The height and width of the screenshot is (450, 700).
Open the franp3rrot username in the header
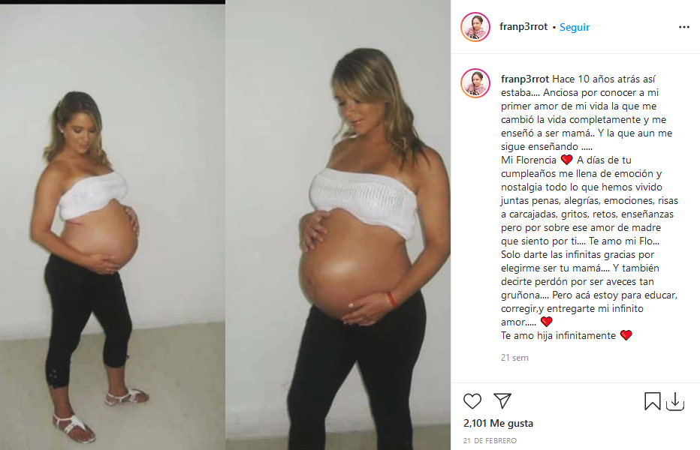[523, 27]
